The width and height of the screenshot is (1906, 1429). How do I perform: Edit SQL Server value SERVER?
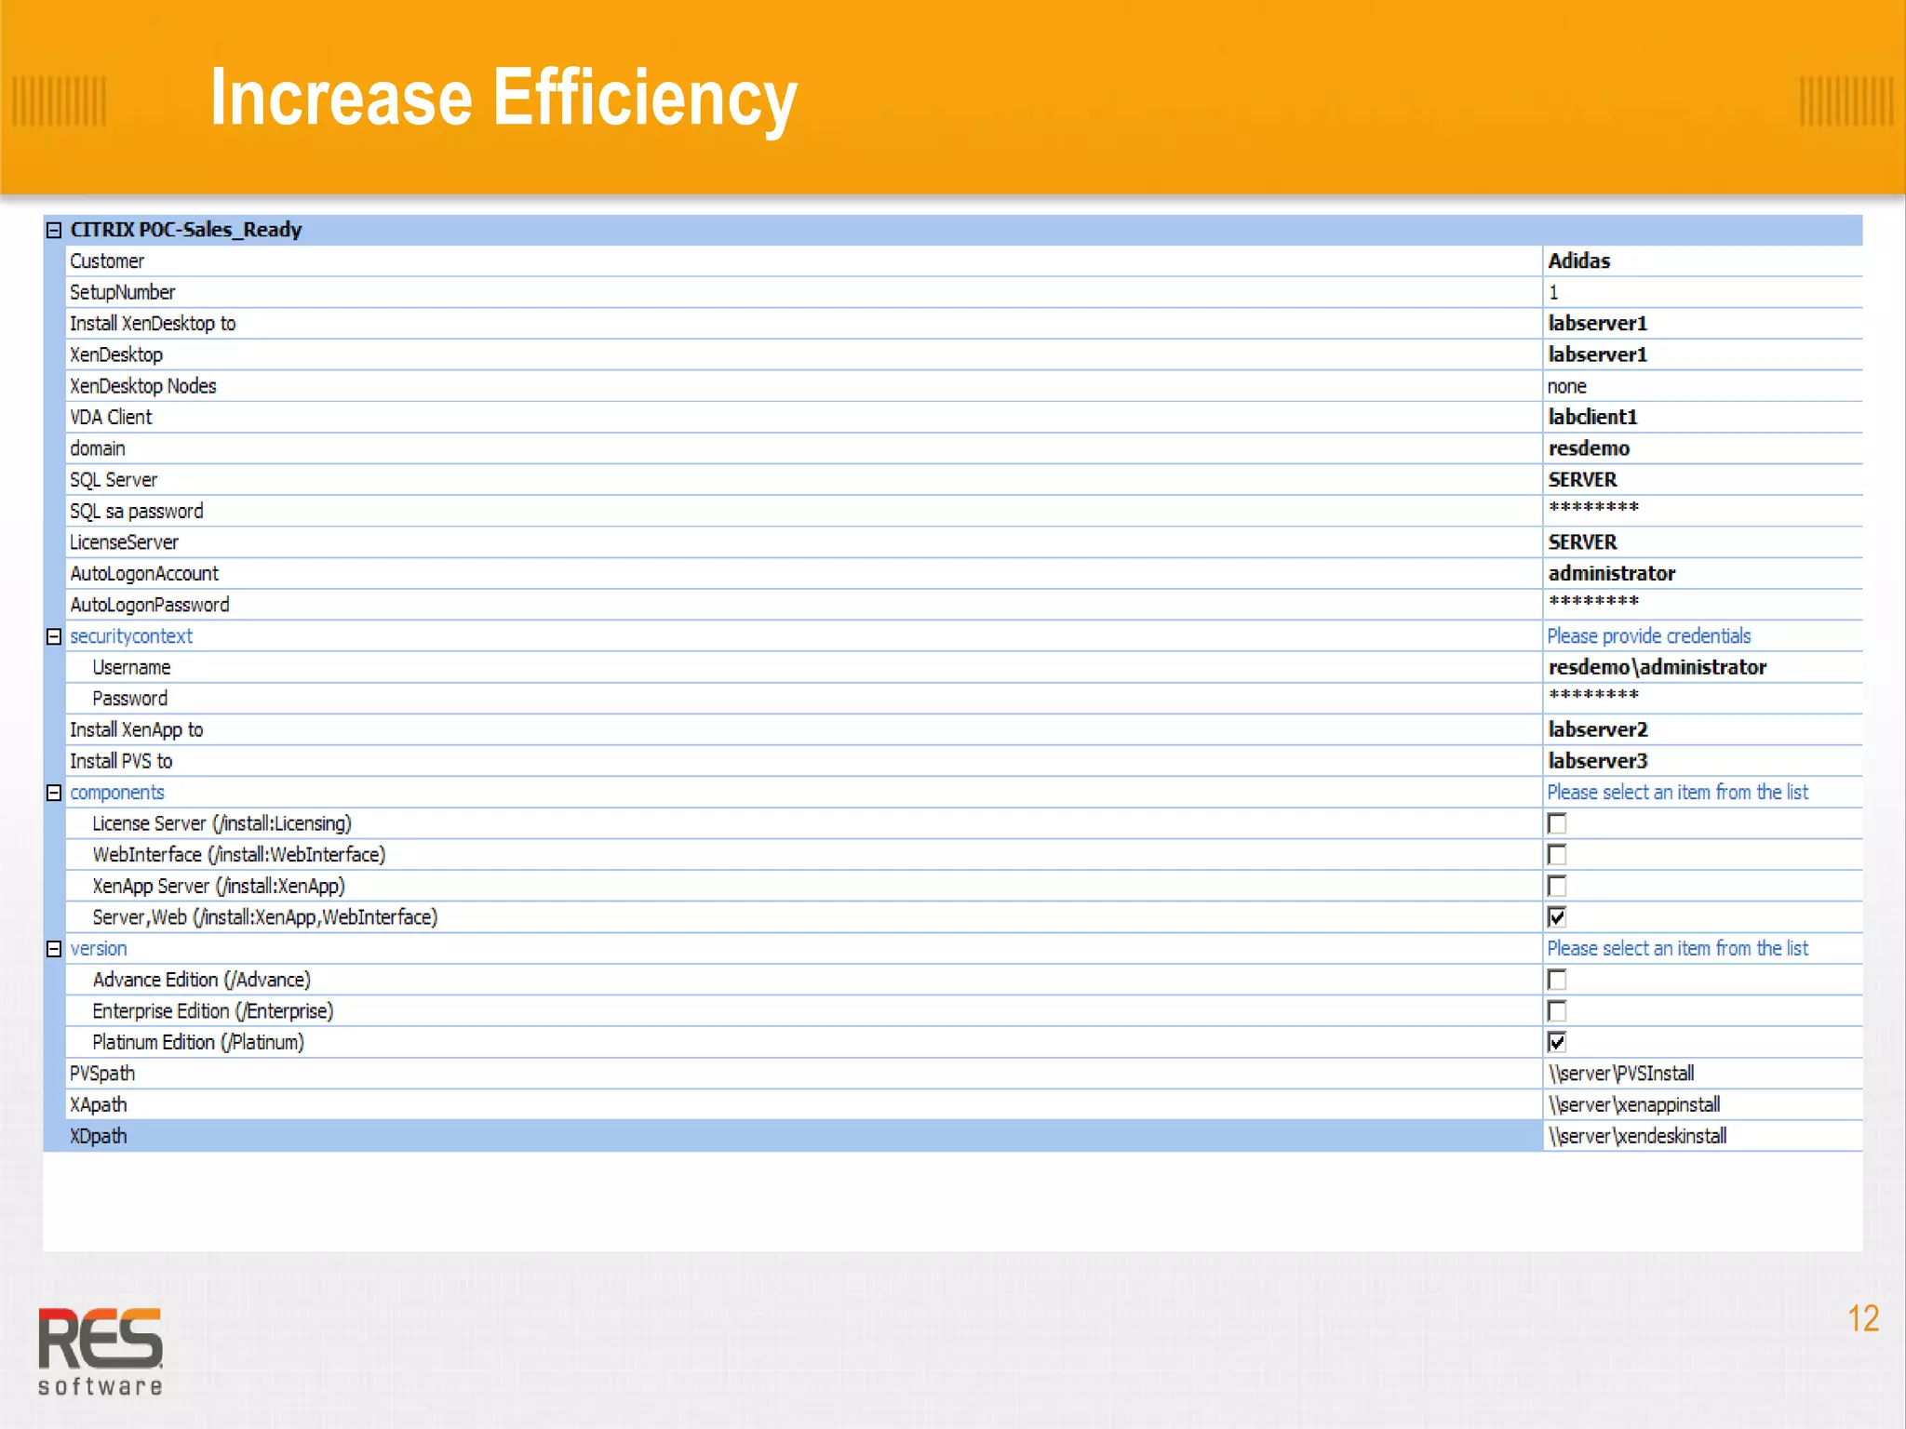[1582, 480]
